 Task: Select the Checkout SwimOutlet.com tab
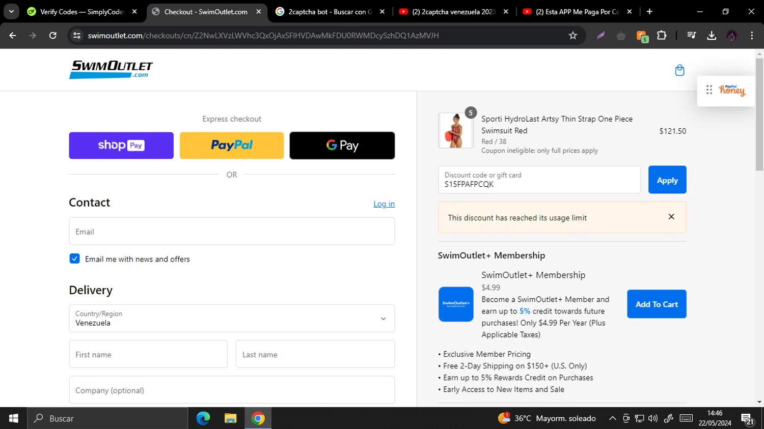[x=206, y=11]
